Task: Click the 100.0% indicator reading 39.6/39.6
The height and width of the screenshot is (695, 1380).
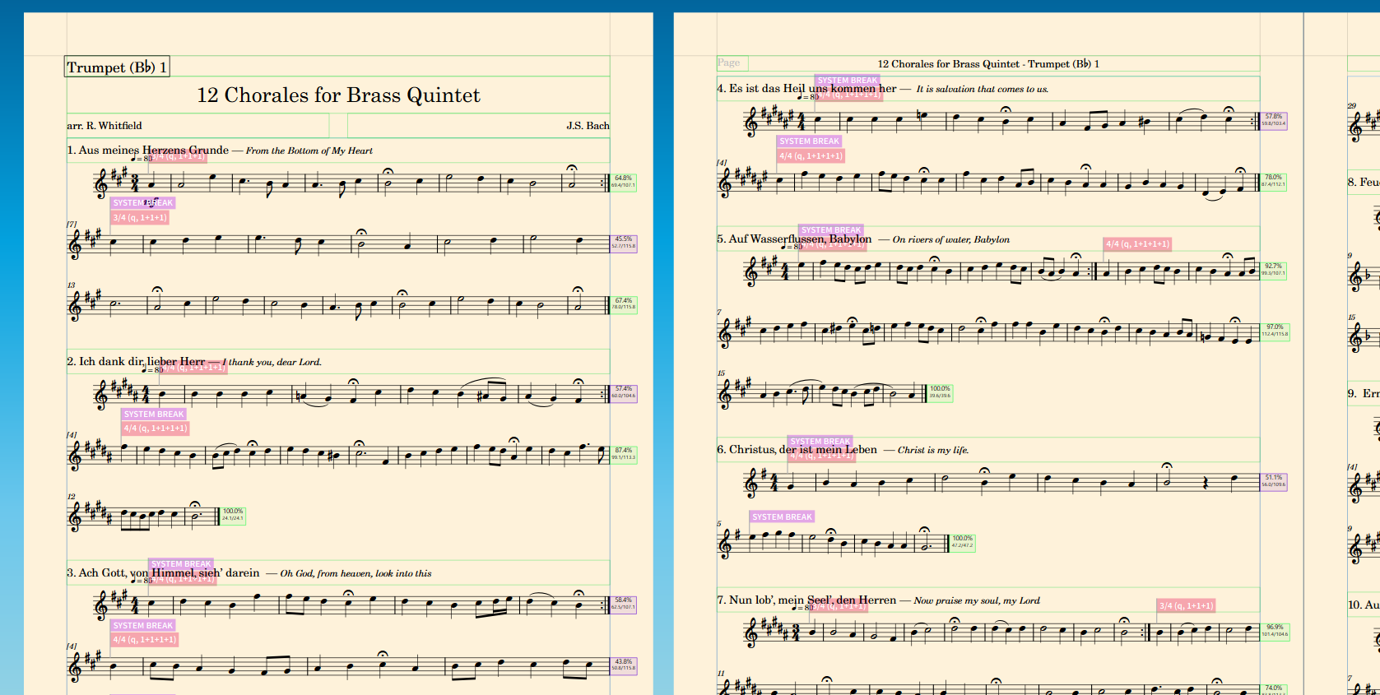Action: [x=940, y=392]
